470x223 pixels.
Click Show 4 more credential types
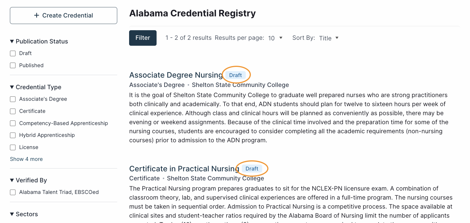click(26, 159)
